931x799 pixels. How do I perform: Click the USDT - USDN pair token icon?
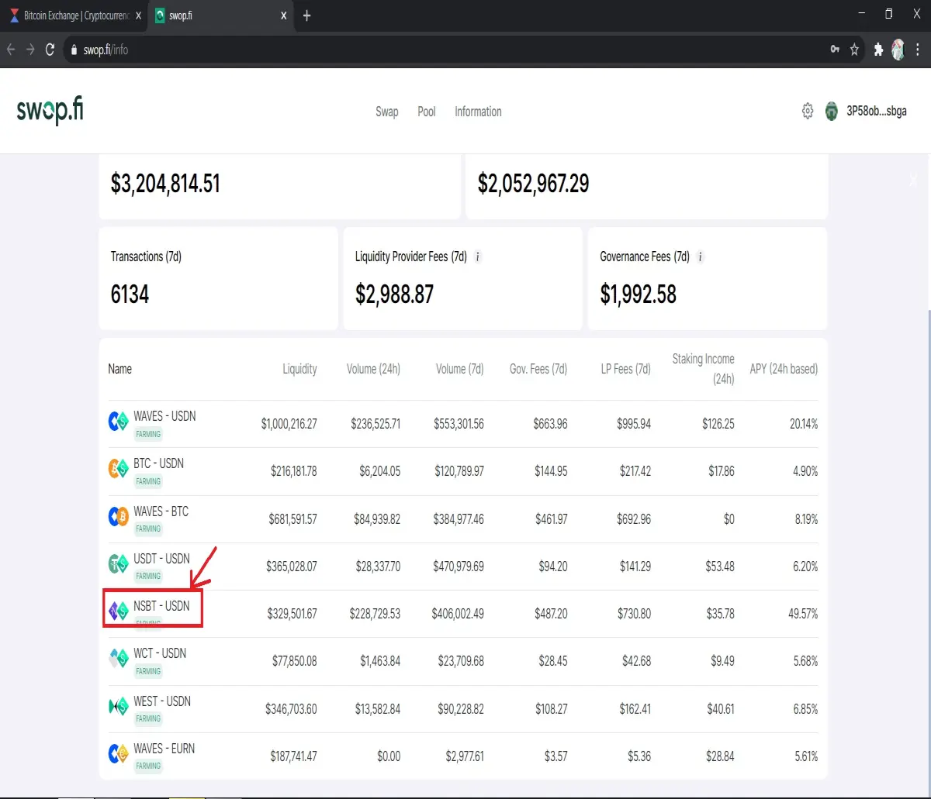(118, 564)
